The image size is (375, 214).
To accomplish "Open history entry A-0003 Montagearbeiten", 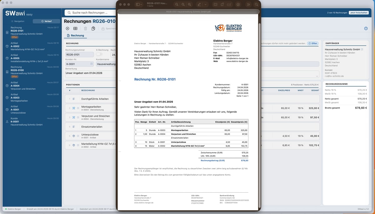I will [x=32, y=98].
